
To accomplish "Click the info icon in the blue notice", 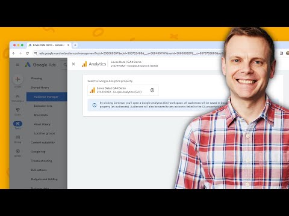I will [x=95, y=105].
